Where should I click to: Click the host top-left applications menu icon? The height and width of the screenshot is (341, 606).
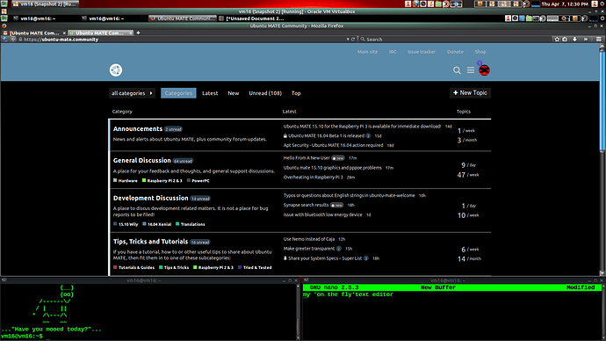(x=4, y=4)
